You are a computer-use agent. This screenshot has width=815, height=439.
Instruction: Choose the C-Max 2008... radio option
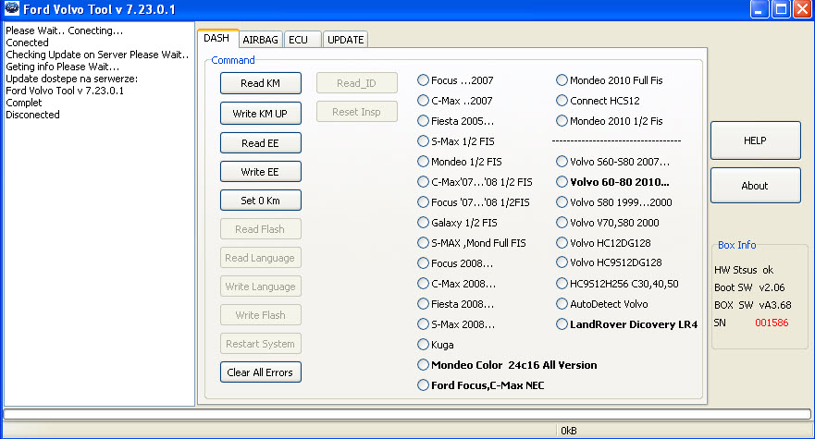tap(456, 283)
